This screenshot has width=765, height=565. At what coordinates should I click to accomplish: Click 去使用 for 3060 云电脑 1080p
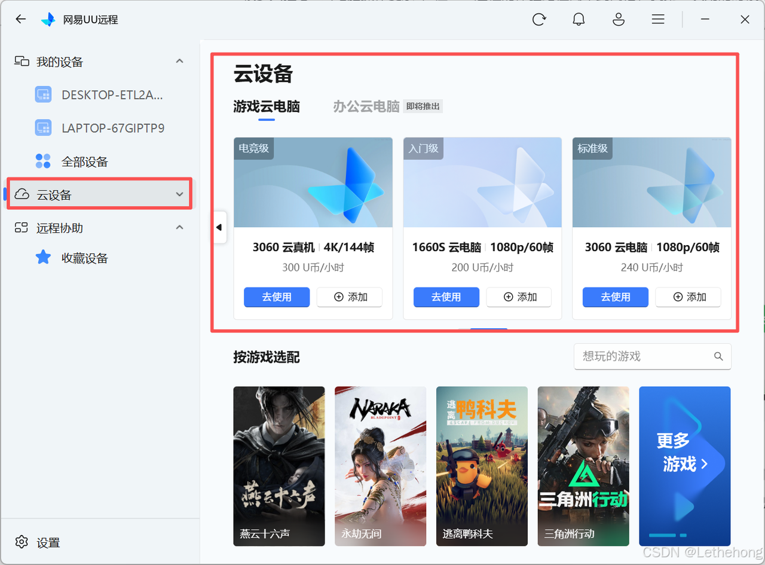[x=616, y=297]
